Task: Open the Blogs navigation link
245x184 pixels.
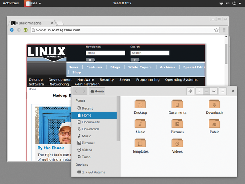Action: click(115, 67)
